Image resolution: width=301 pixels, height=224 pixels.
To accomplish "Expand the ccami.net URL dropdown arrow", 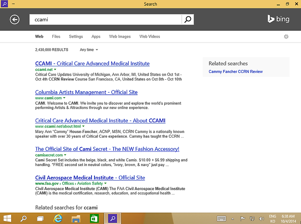I will click(x=55, y=70).
